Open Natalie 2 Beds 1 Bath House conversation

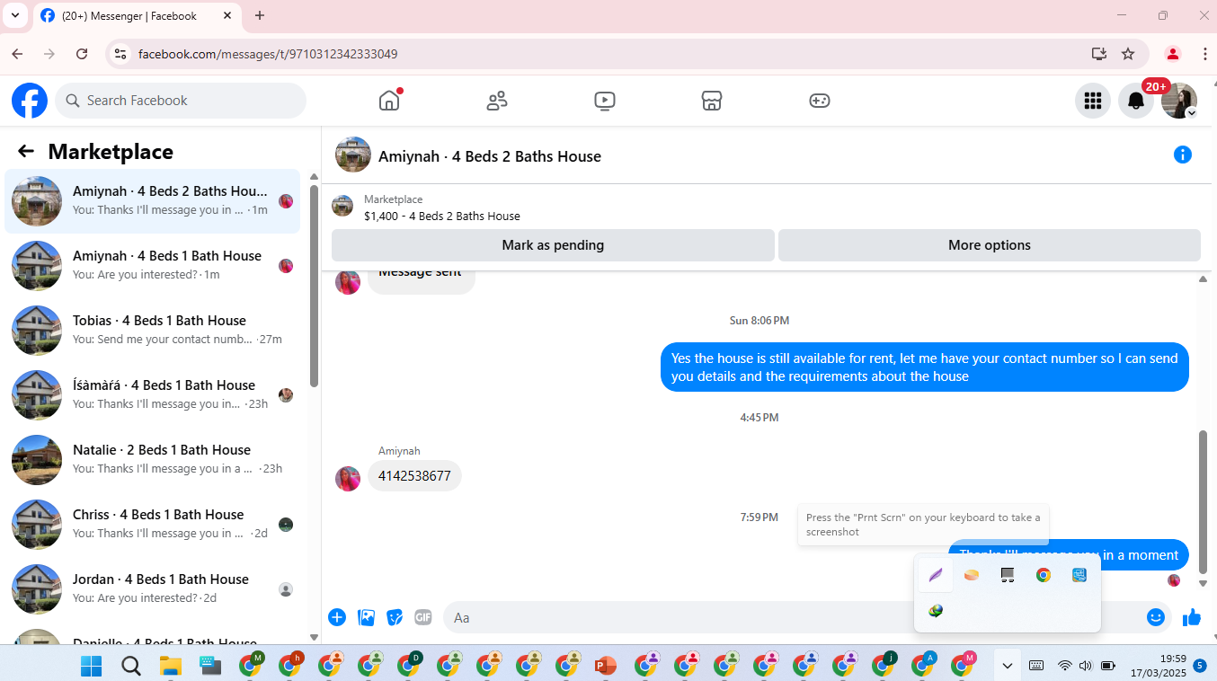coord(153,460)
